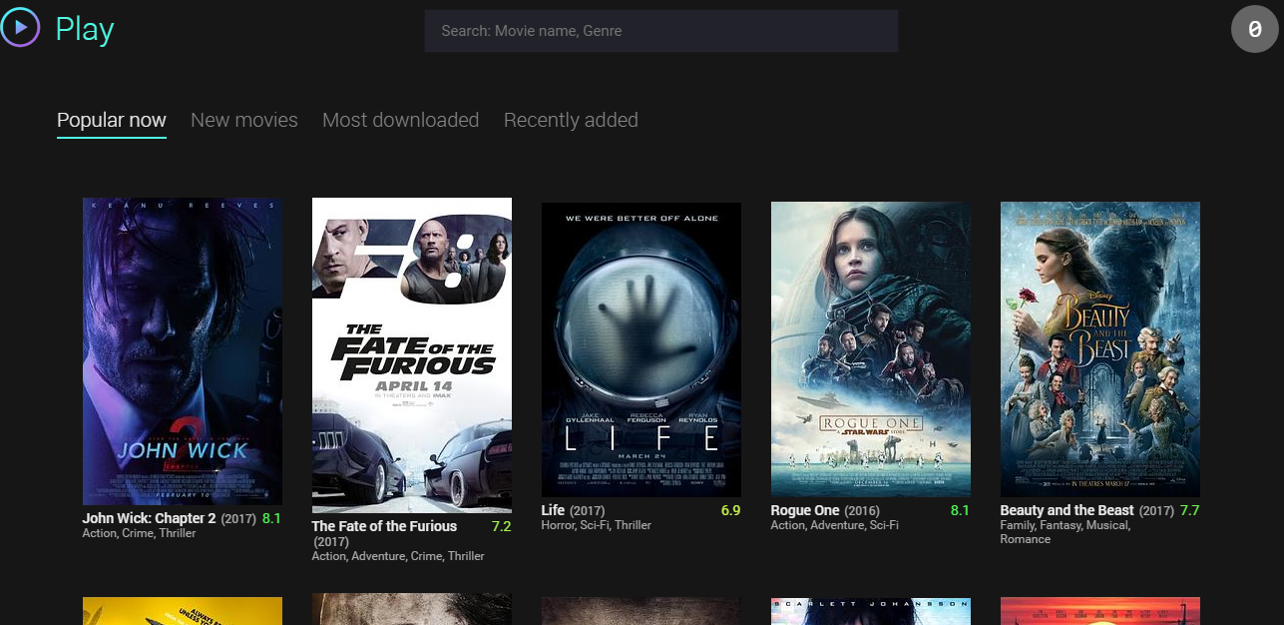Open the yellow poster in the second row
The width and height of the screenshot is (1284, 625).
click(x=183, y=611)
